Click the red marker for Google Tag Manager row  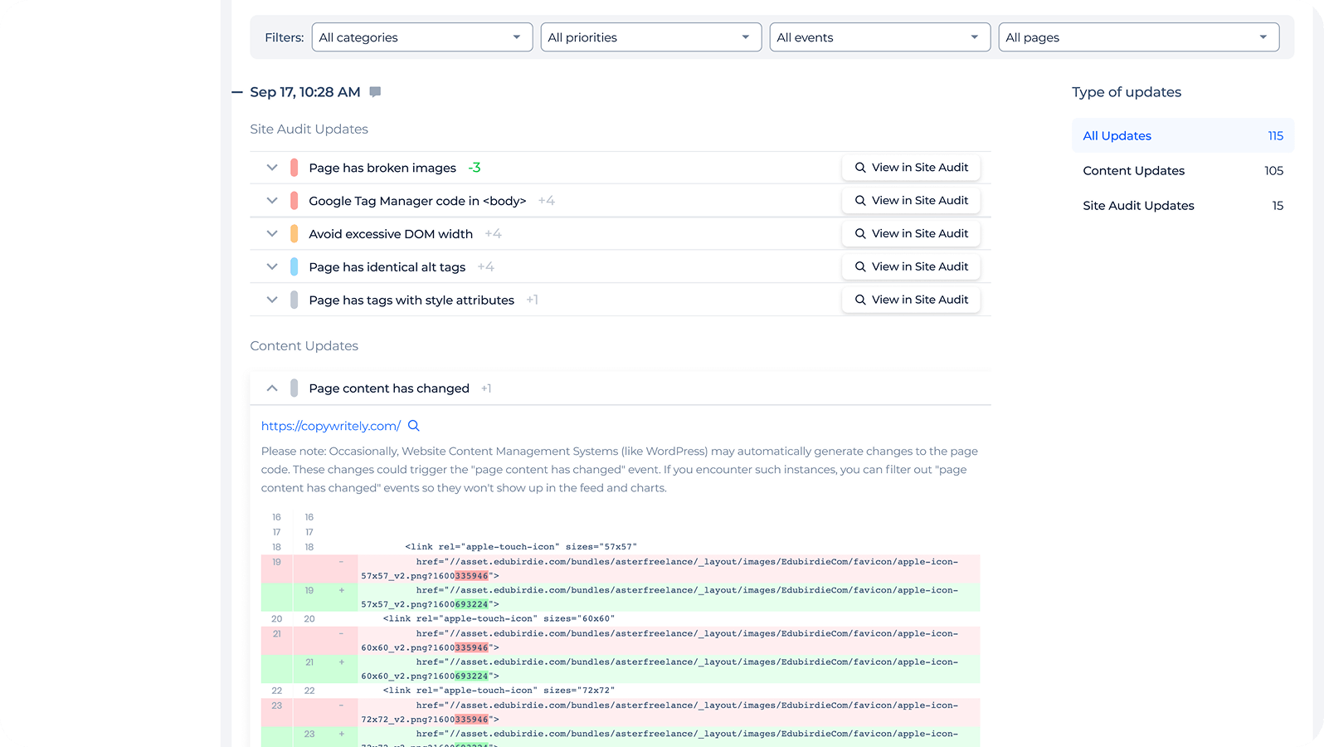click(x=294, y=201)
